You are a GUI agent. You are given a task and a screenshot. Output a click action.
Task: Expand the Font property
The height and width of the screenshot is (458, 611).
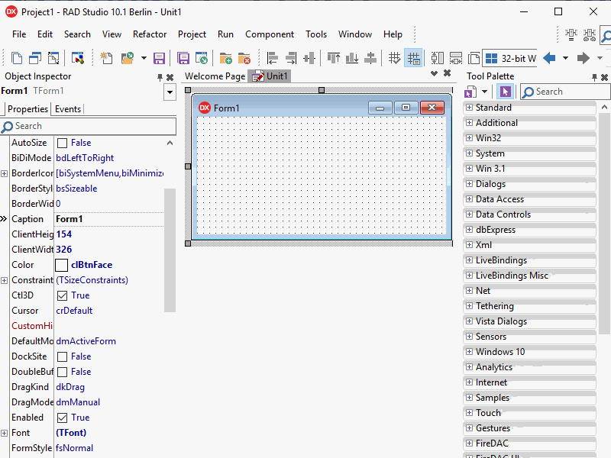(x=4, y=433)
